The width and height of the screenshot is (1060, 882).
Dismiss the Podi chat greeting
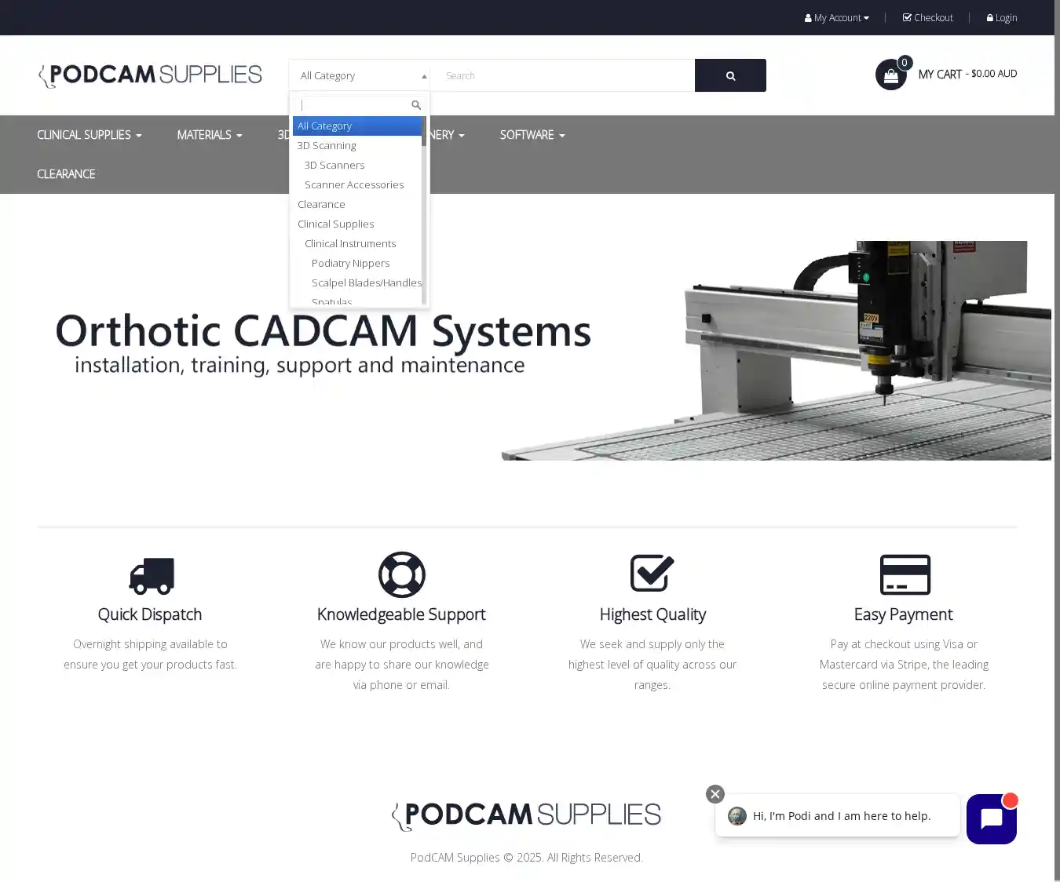[715, 794]
